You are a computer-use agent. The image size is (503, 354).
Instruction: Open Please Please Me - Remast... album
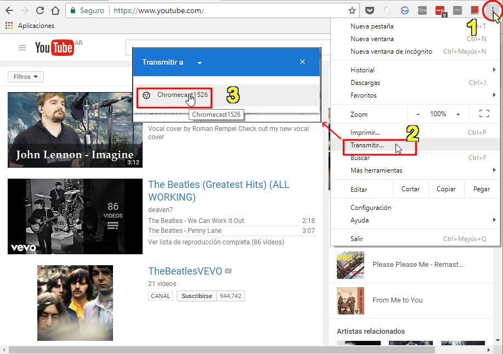pos(417,265)
